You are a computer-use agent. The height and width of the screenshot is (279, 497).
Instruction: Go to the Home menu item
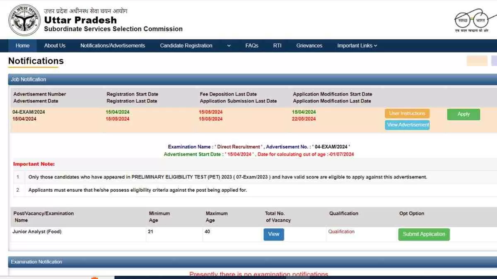[22, 45]
